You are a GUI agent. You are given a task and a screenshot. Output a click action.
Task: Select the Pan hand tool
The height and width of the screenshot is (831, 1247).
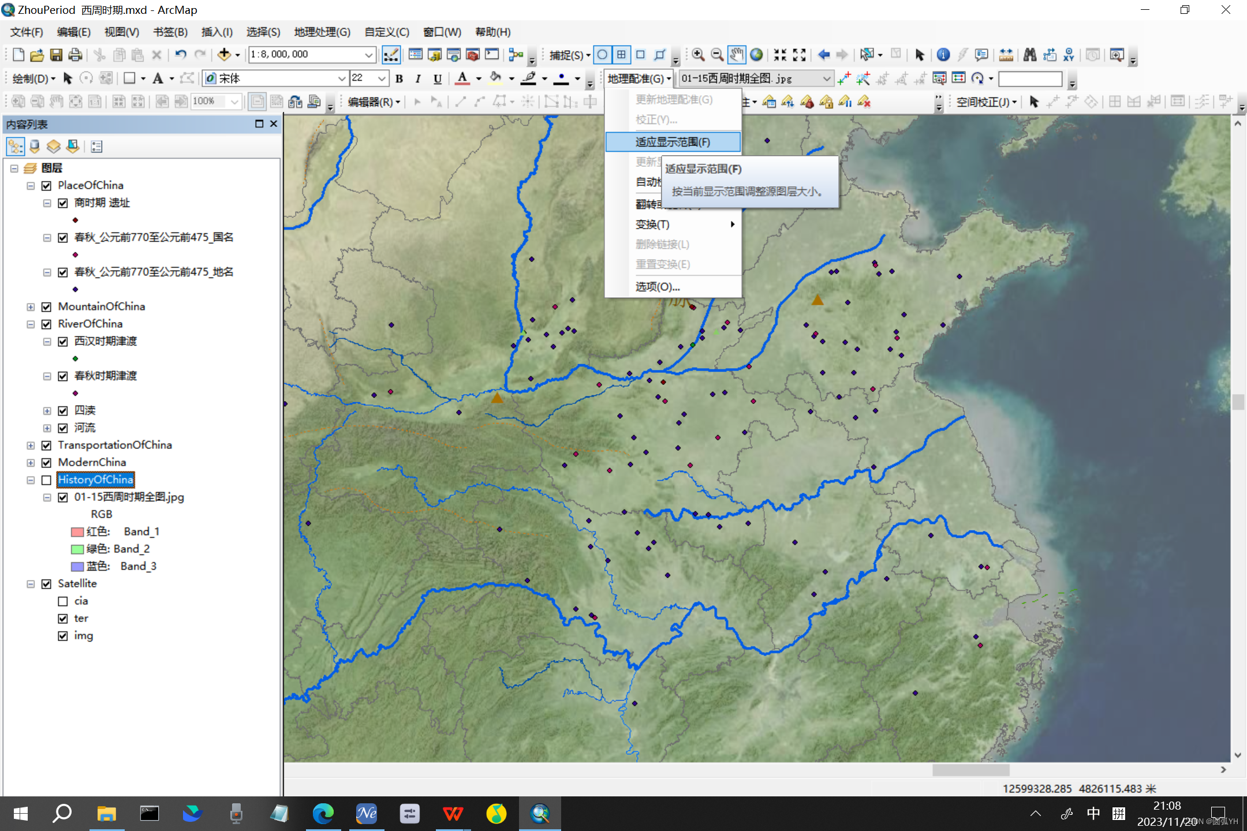(x=736, y=55)
